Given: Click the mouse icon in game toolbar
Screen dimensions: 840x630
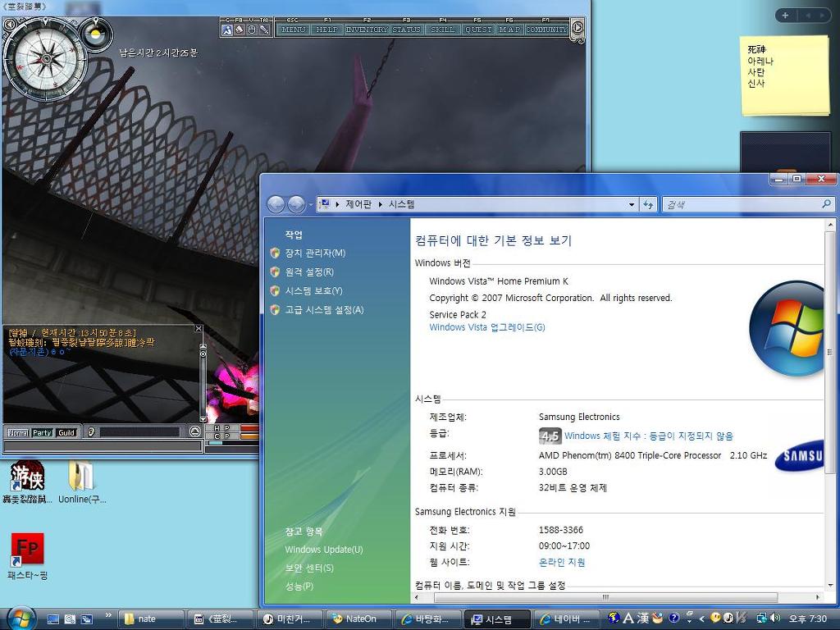Looking at the screenshot, I should (x=252, y=30).
